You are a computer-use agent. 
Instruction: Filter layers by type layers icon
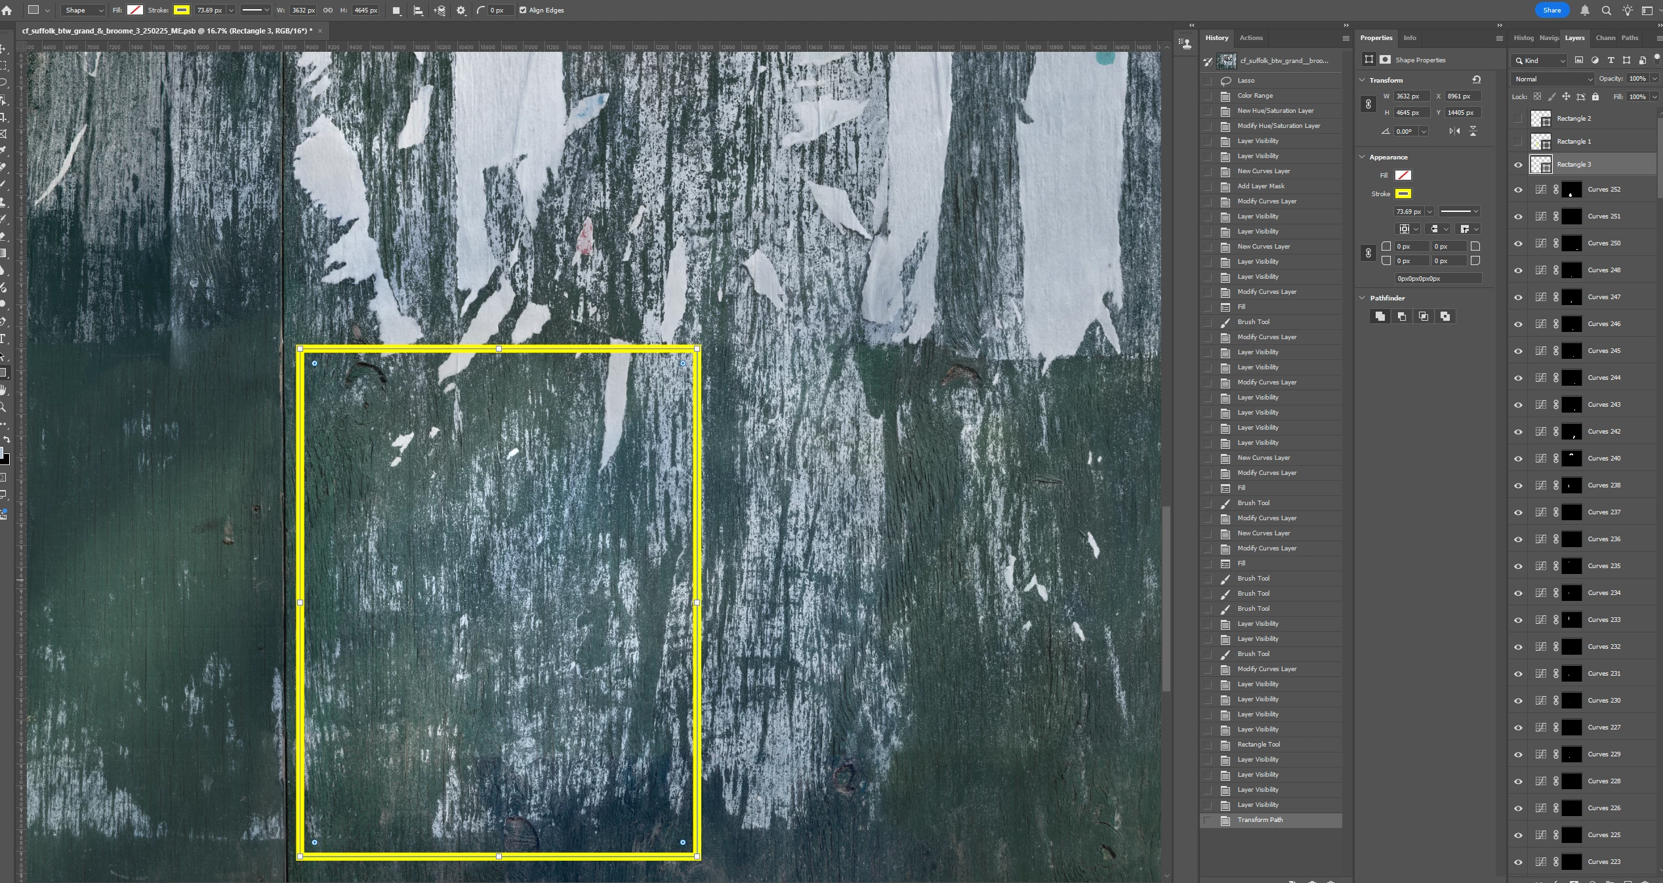pyautogui.click(x=1611, y=60)
